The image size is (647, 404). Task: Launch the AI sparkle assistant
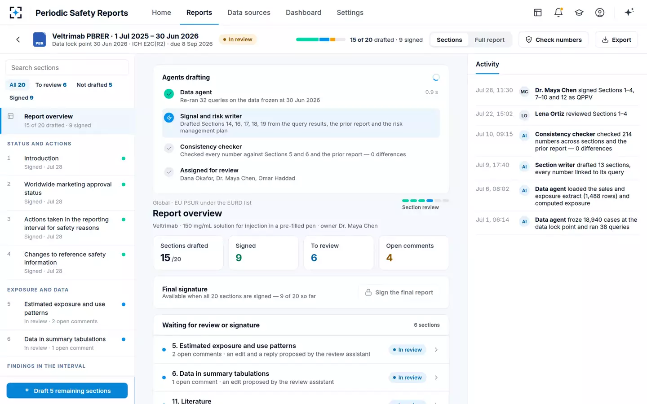point(629,12)
